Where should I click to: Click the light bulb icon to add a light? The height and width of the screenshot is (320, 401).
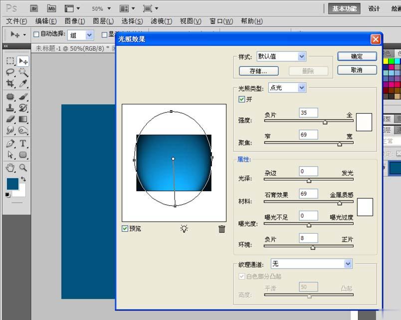pos(184,228)
